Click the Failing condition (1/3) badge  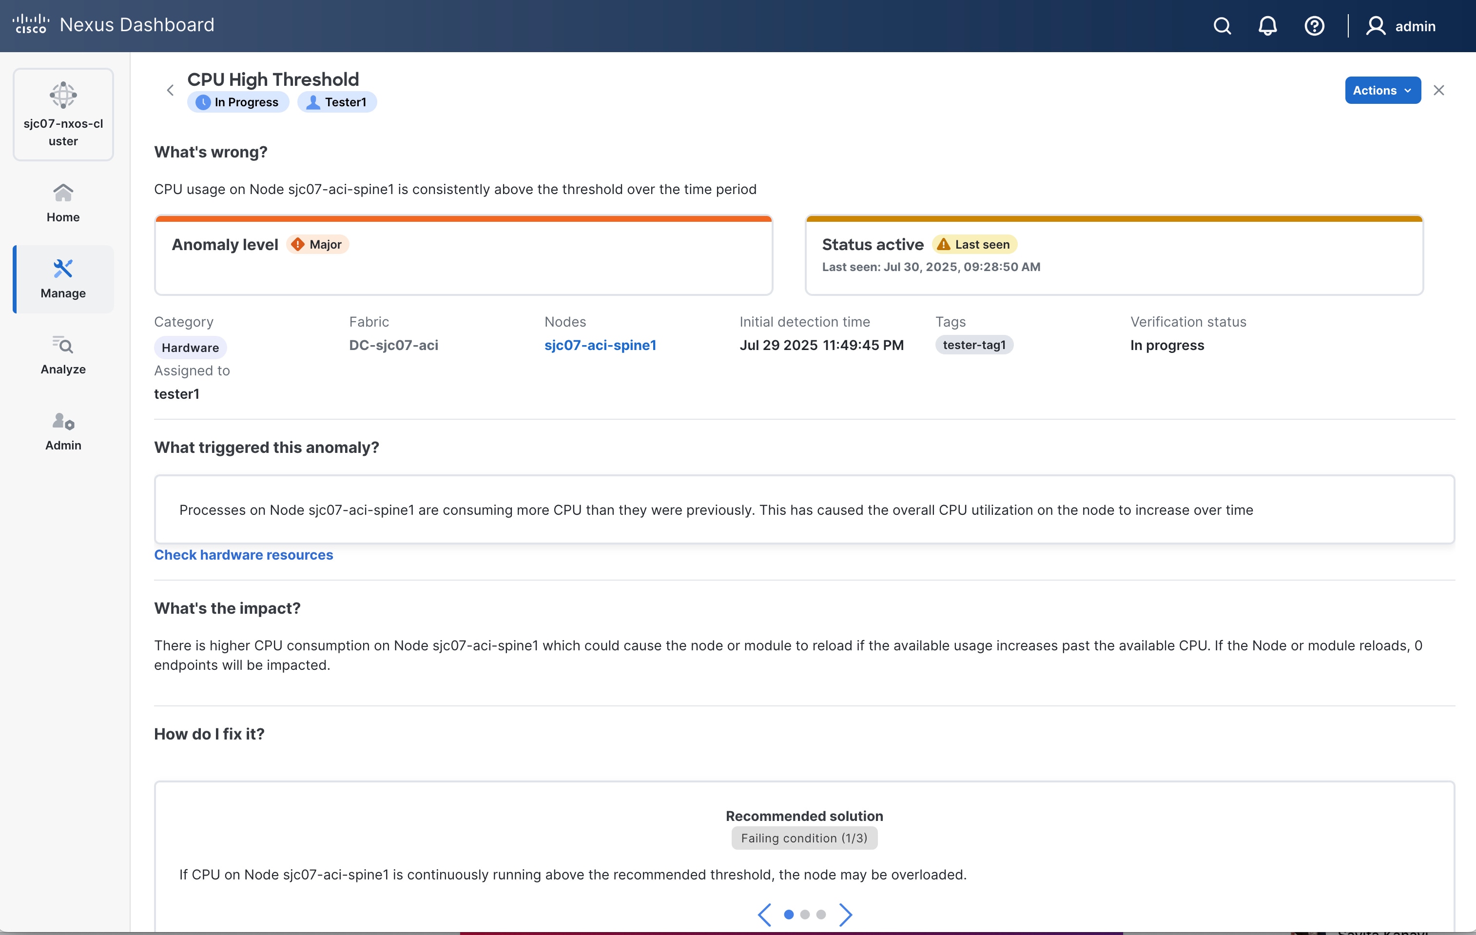click(804, 838)
